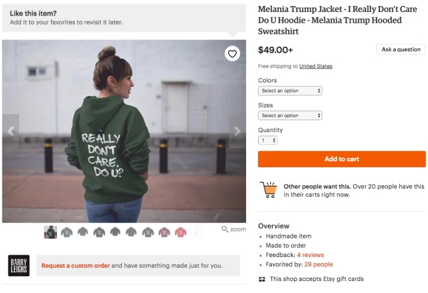The image size is (428, 293).
Task: Open the Quantity selector
Action: (268, 141)
